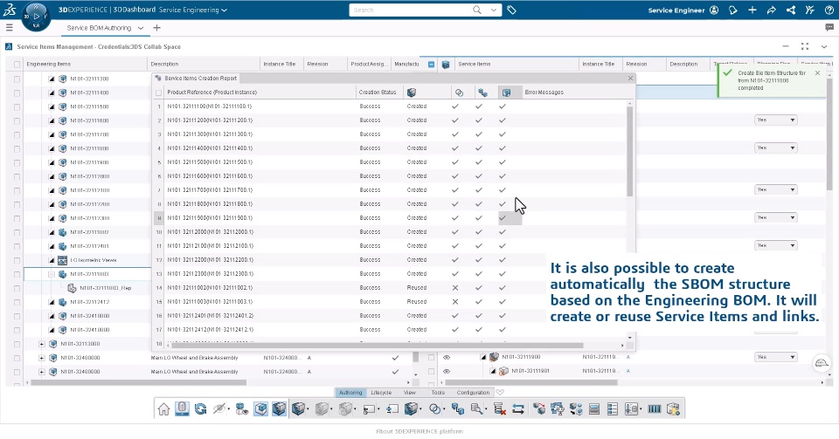Click the last toolbar icon, cube with star
The height and width of the screenshot is (439, 839).
[x=673, y=409]
